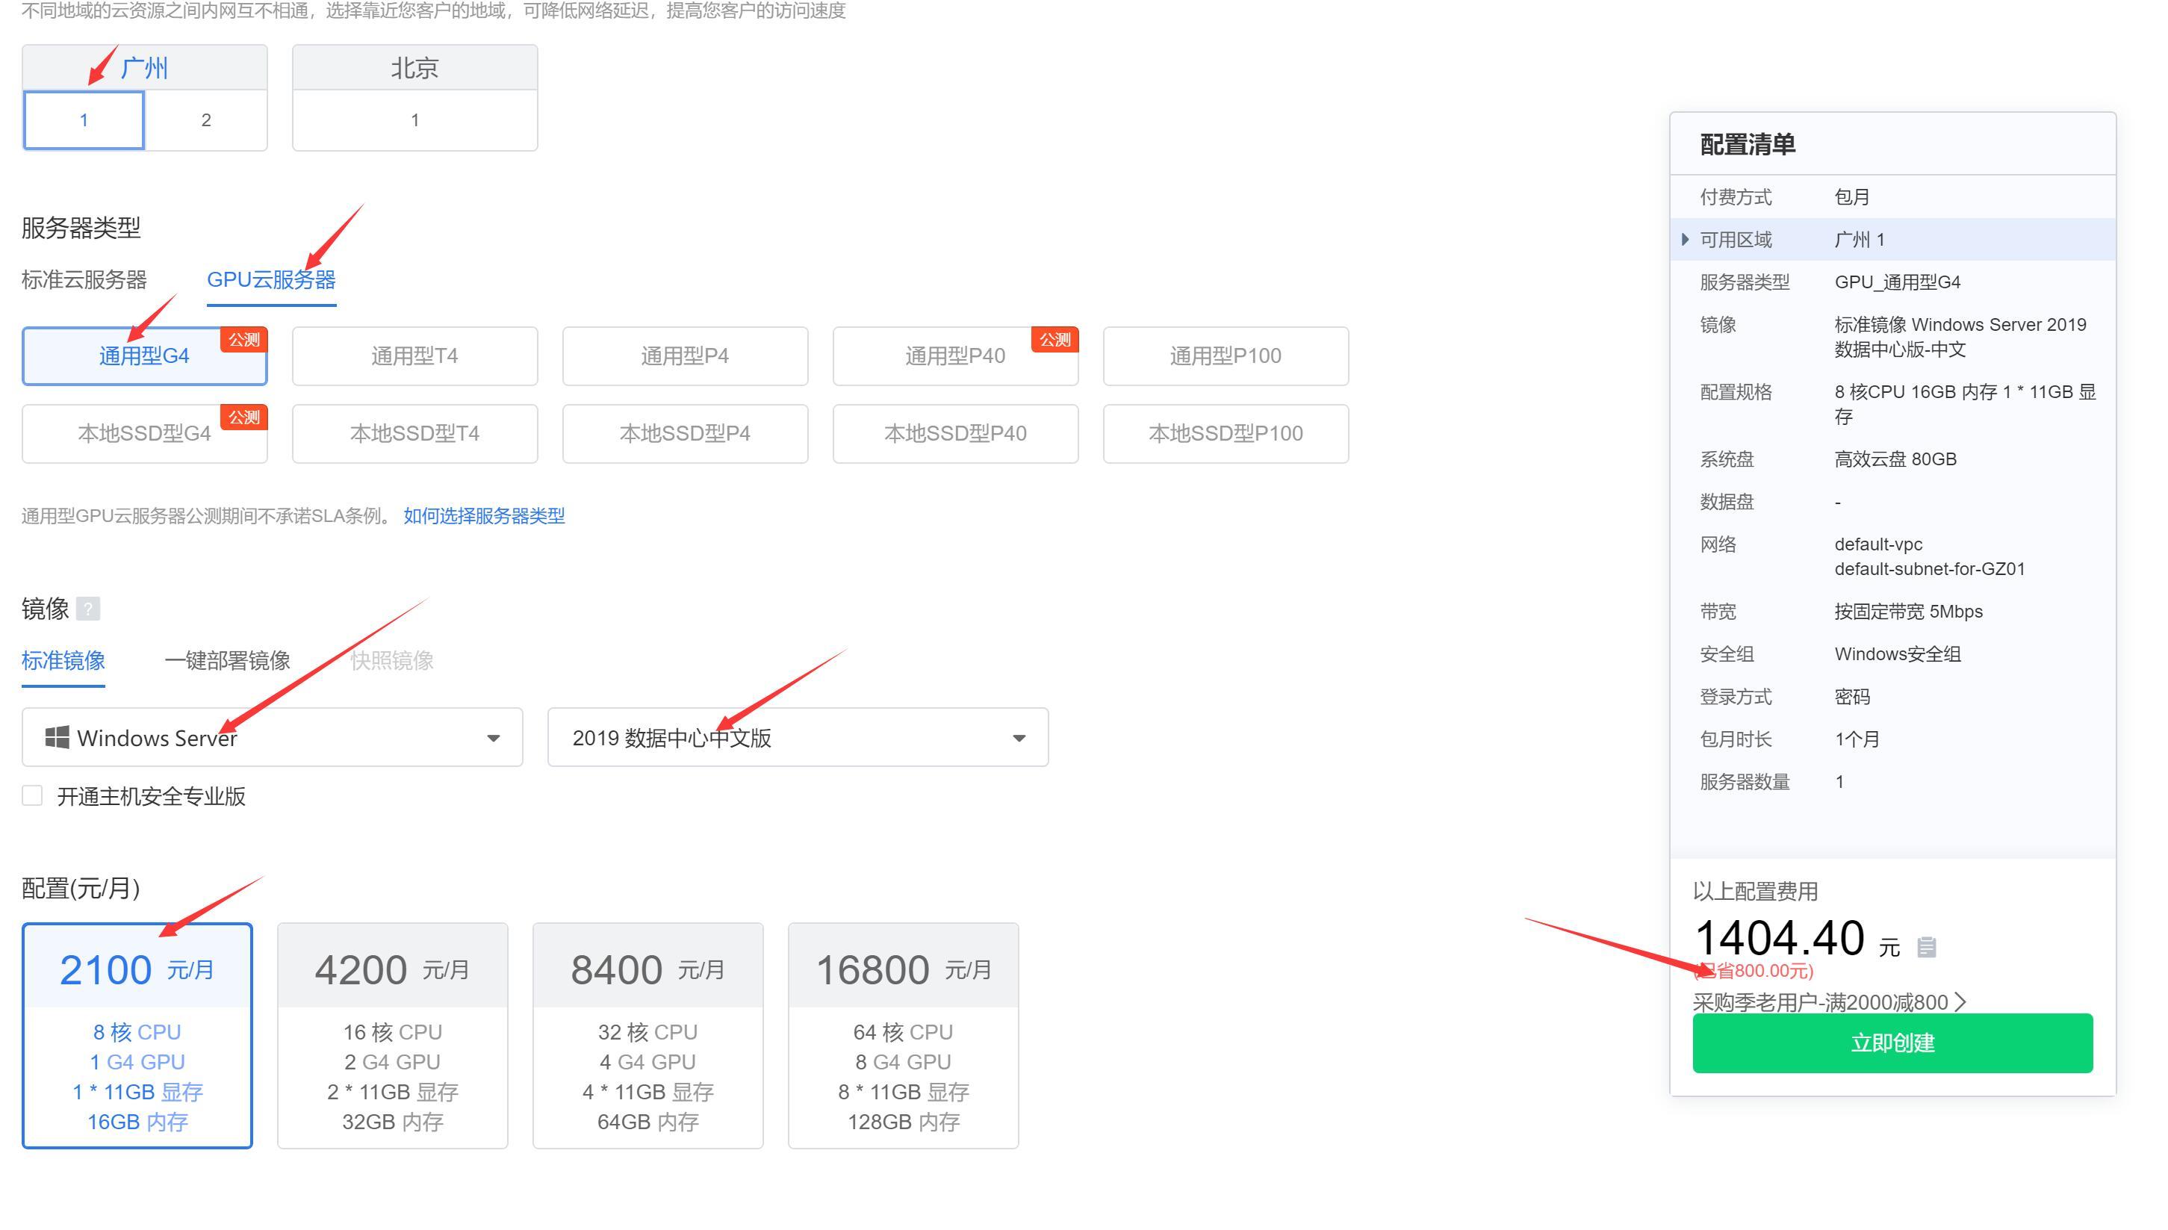Select server type 本地SSD型P40
2168x1230 pixels.
(955, 433)
